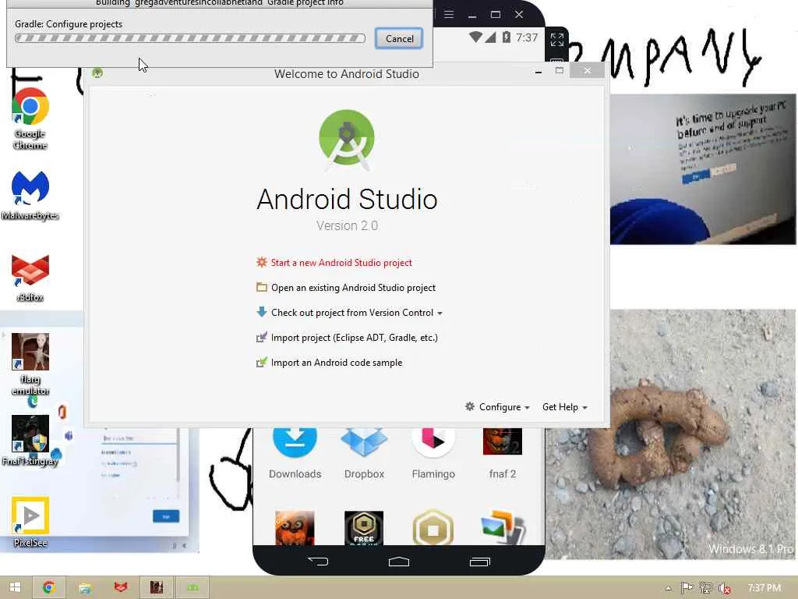This screenshot has height=599, width=798.
Task: Click the folder icon for existing project
Action: click(262, 287)
